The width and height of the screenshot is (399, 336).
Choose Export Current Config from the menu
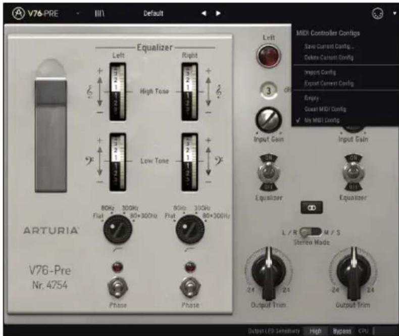point(329,83)
